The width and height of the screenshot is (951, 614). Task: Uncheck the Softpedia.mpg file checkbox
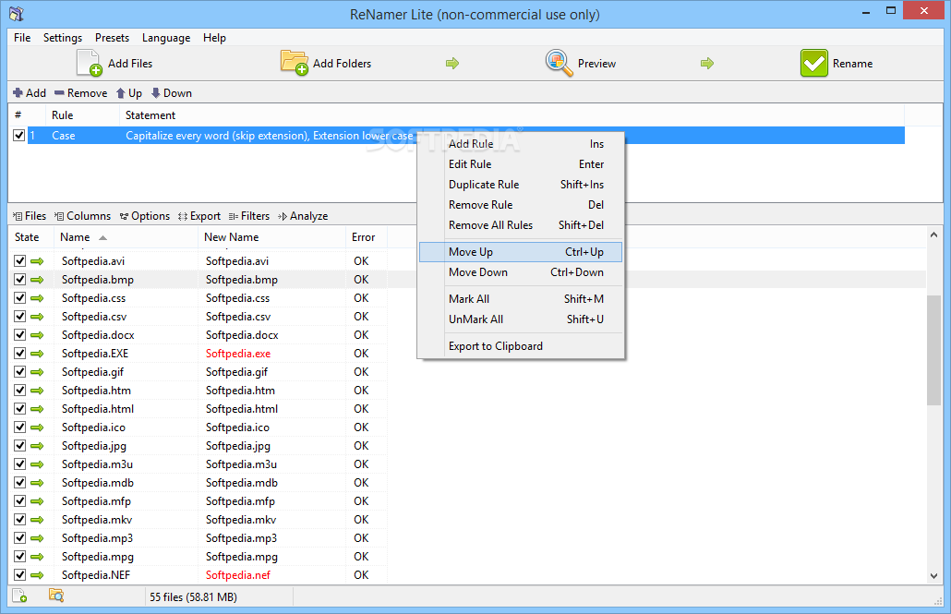pos(20,557)
